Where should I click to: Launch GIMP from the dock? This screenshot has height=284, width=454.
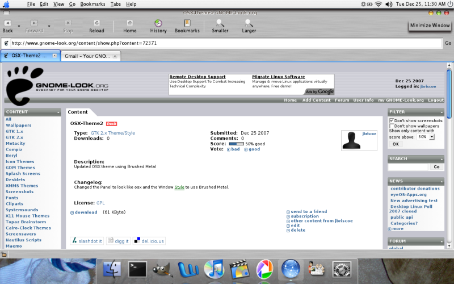coord(163,270)
